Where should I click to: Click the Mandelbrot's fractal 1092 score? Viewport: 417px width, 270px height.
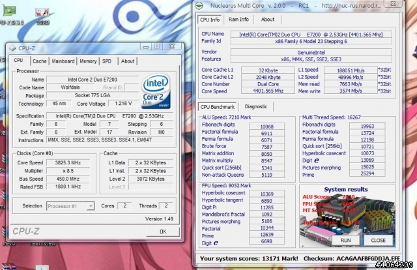pyautogui.click(x=266, y=215)
